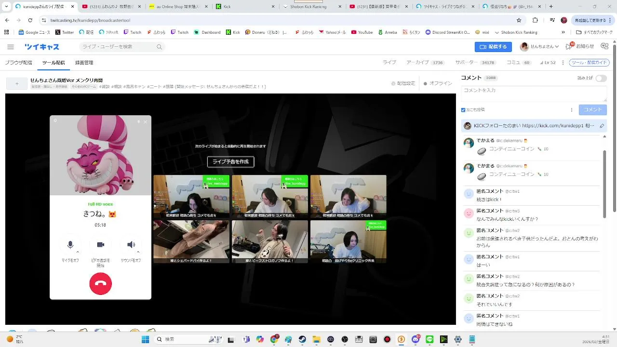Open kick.com link in pinned comment

553,126
